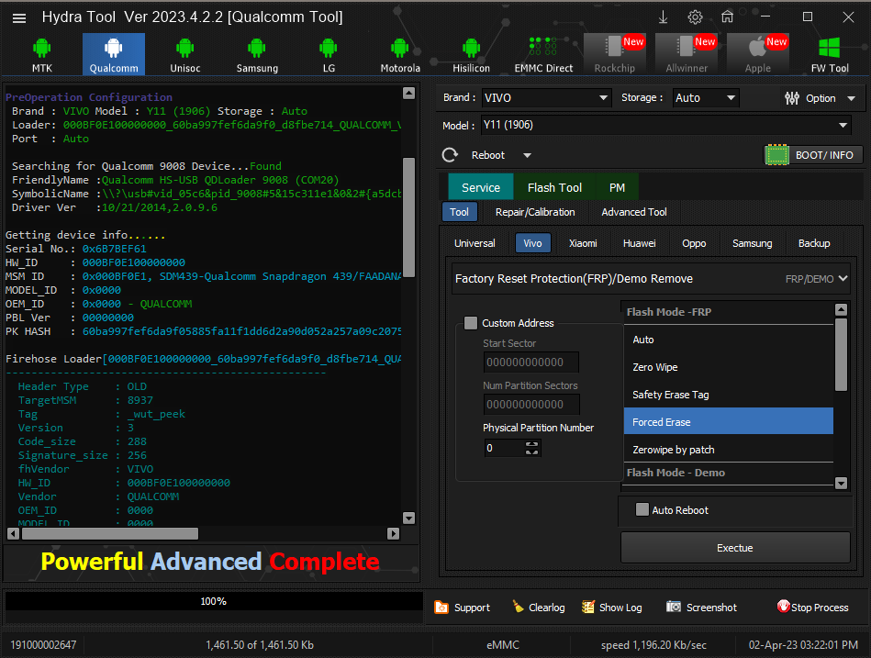
Task: Open the Oppo brand tab
Action: [x=694, y=243]
